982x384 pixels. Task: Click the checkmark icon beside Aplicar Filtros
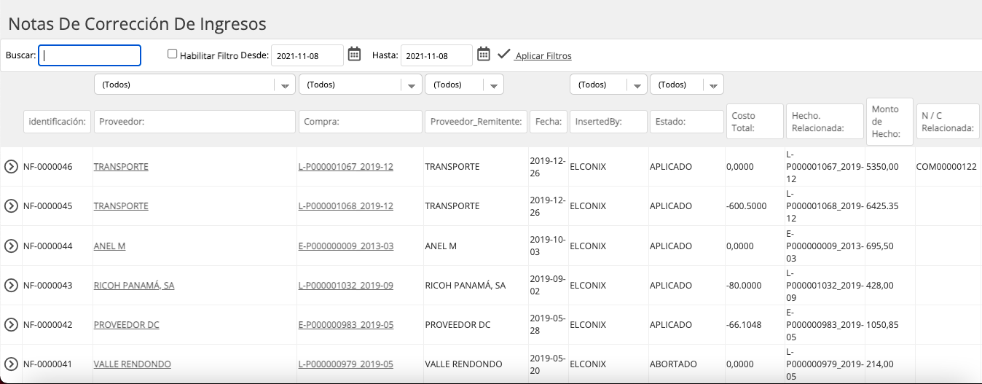click(x=503, y=55)
